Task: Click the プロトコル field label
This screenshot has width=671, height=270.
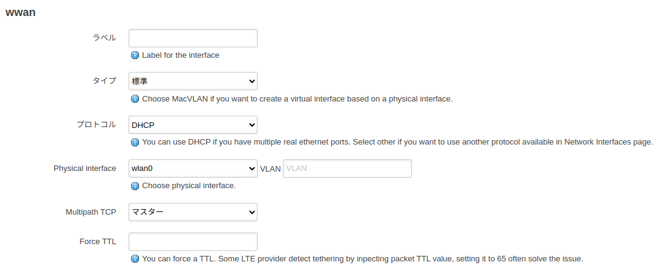Action: click(96, 125)
